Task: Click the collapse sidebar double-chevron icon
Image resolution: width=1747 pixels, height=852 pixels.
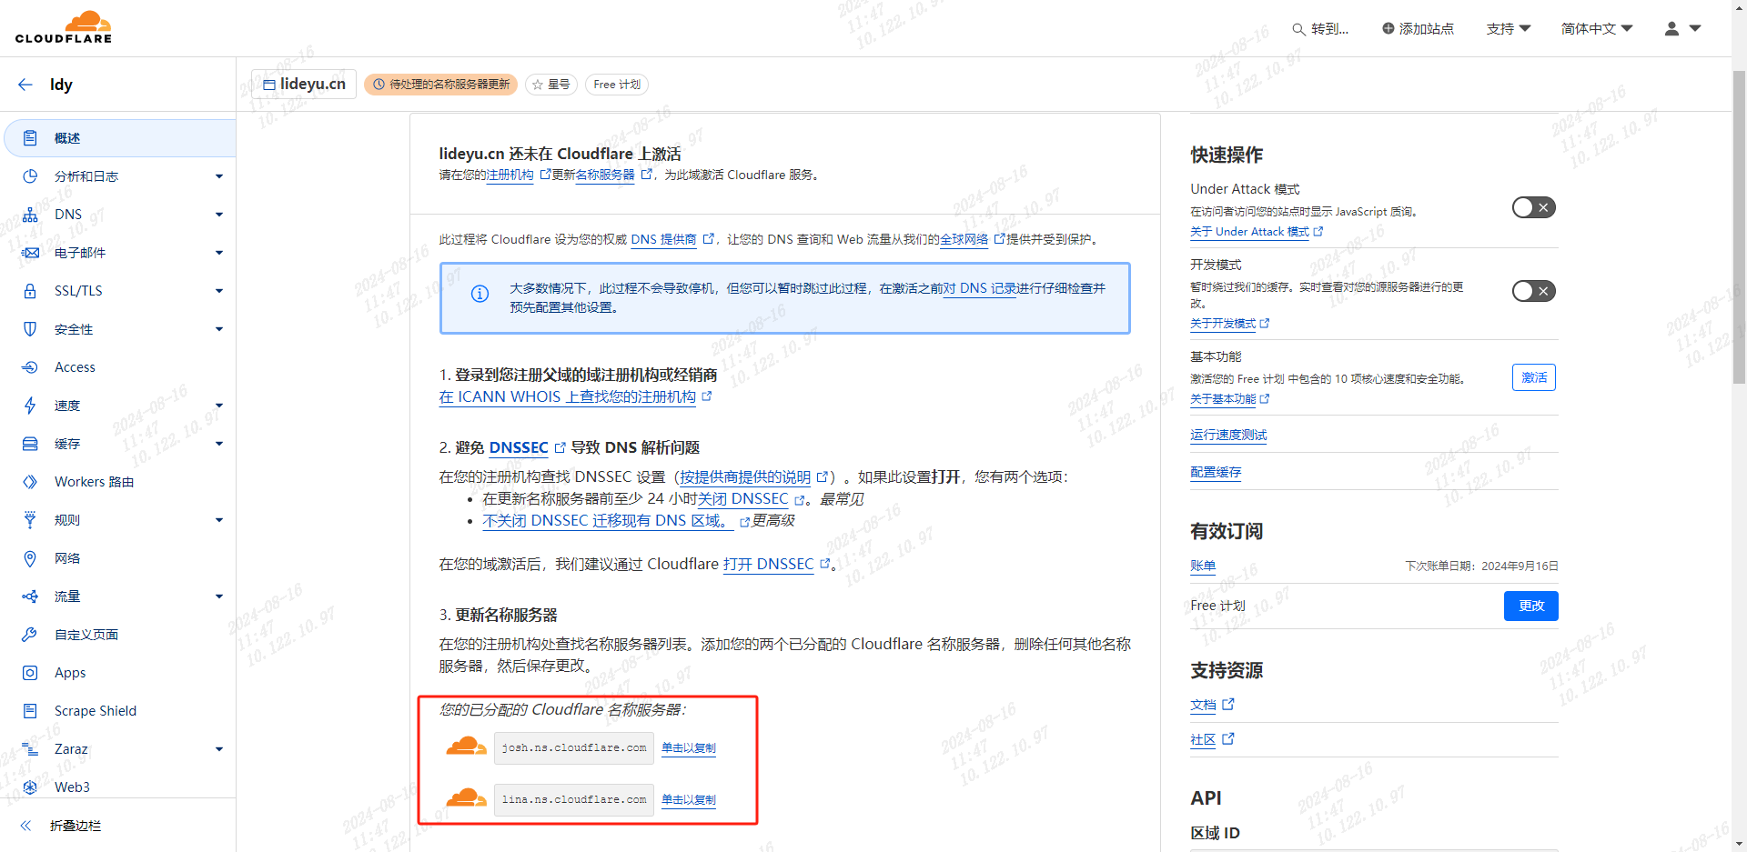Action: [x=25, y=826]
